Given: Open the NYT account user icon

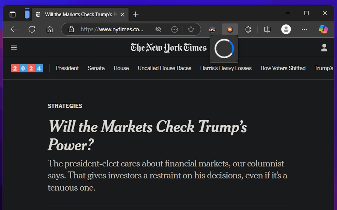Looking at the screenshot, I should coord(324,48).
